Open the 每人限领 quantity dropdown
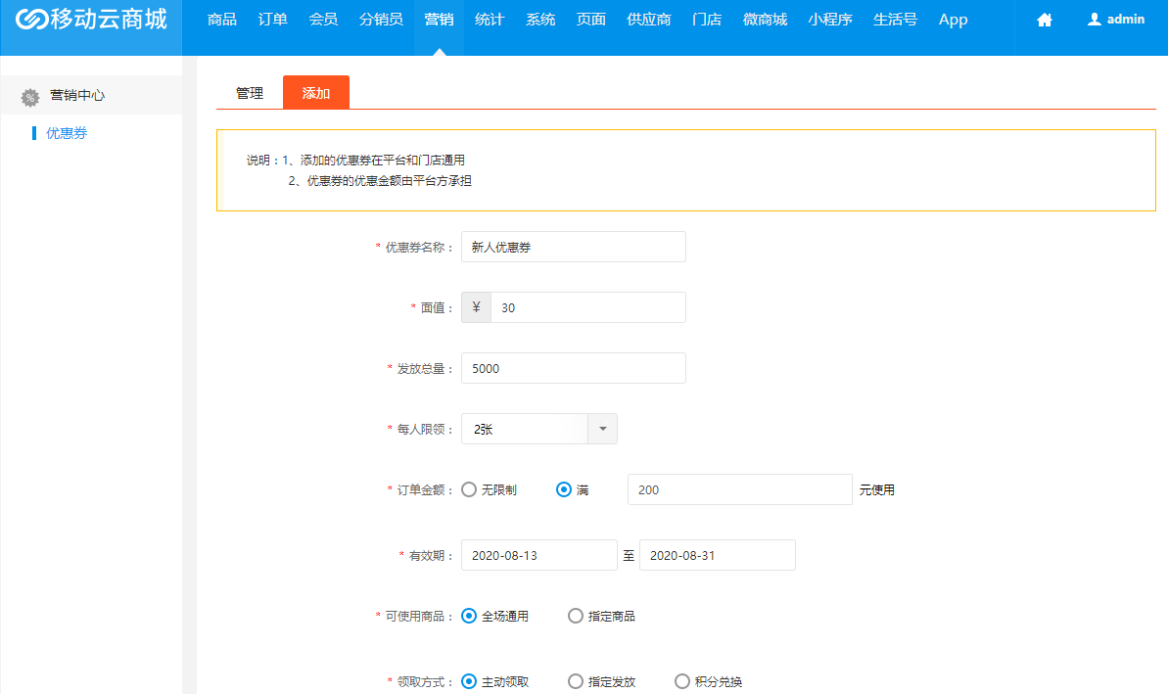The image size is (1168, 694). [x=603, y=429]
